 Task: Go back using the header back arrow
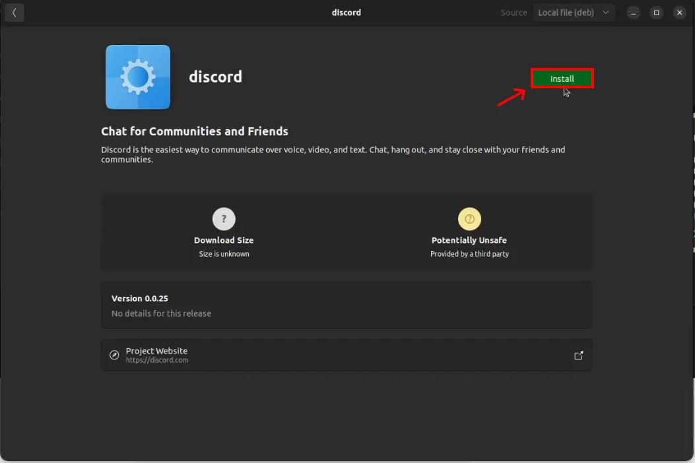pos(14,13)
